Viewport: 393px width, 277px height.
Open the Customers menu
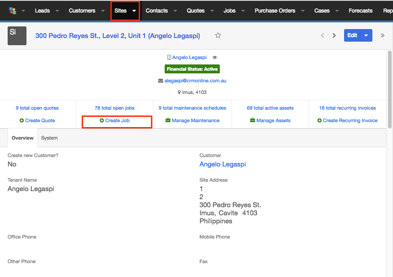click(82, 11)
